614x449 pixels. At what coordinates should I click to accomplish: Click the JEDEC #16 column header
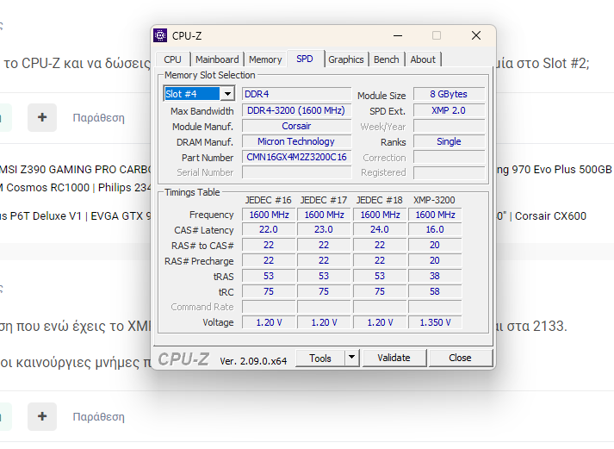coord(268,200)
